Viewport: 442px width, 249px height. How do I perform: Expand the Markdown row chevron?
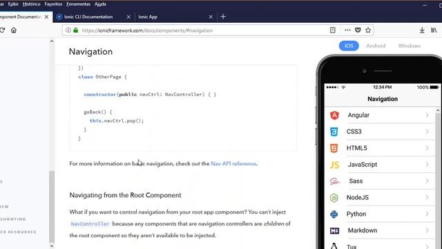pos(427,230)
